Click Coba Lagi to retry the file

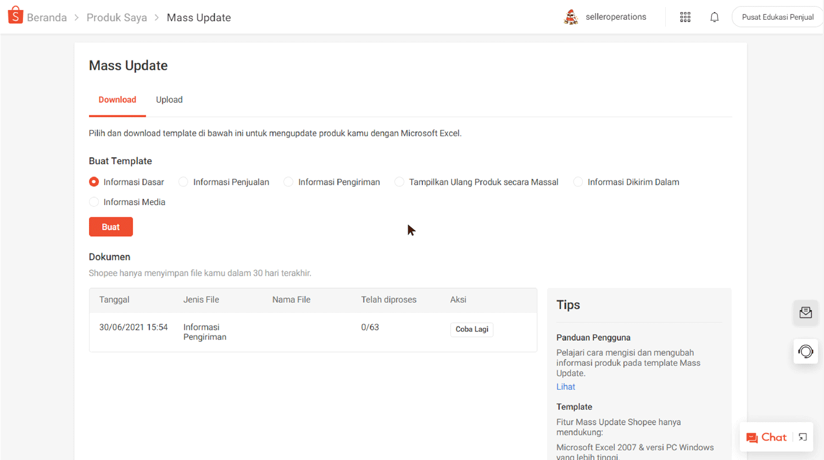471,329
